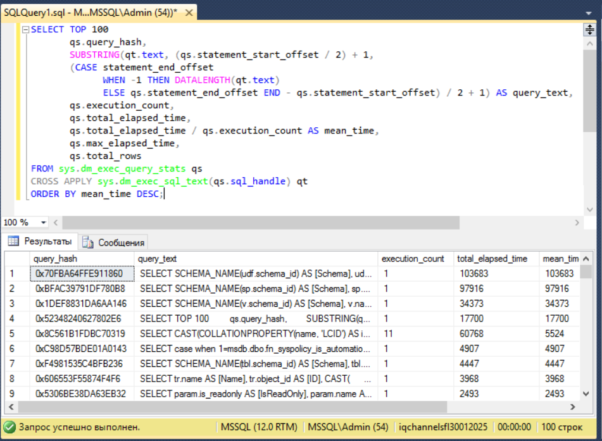Viewport: 602px width, 441px height.
Task: Switch to the Результаты tab
Action: pyautogui.click(x=40, y=242)
